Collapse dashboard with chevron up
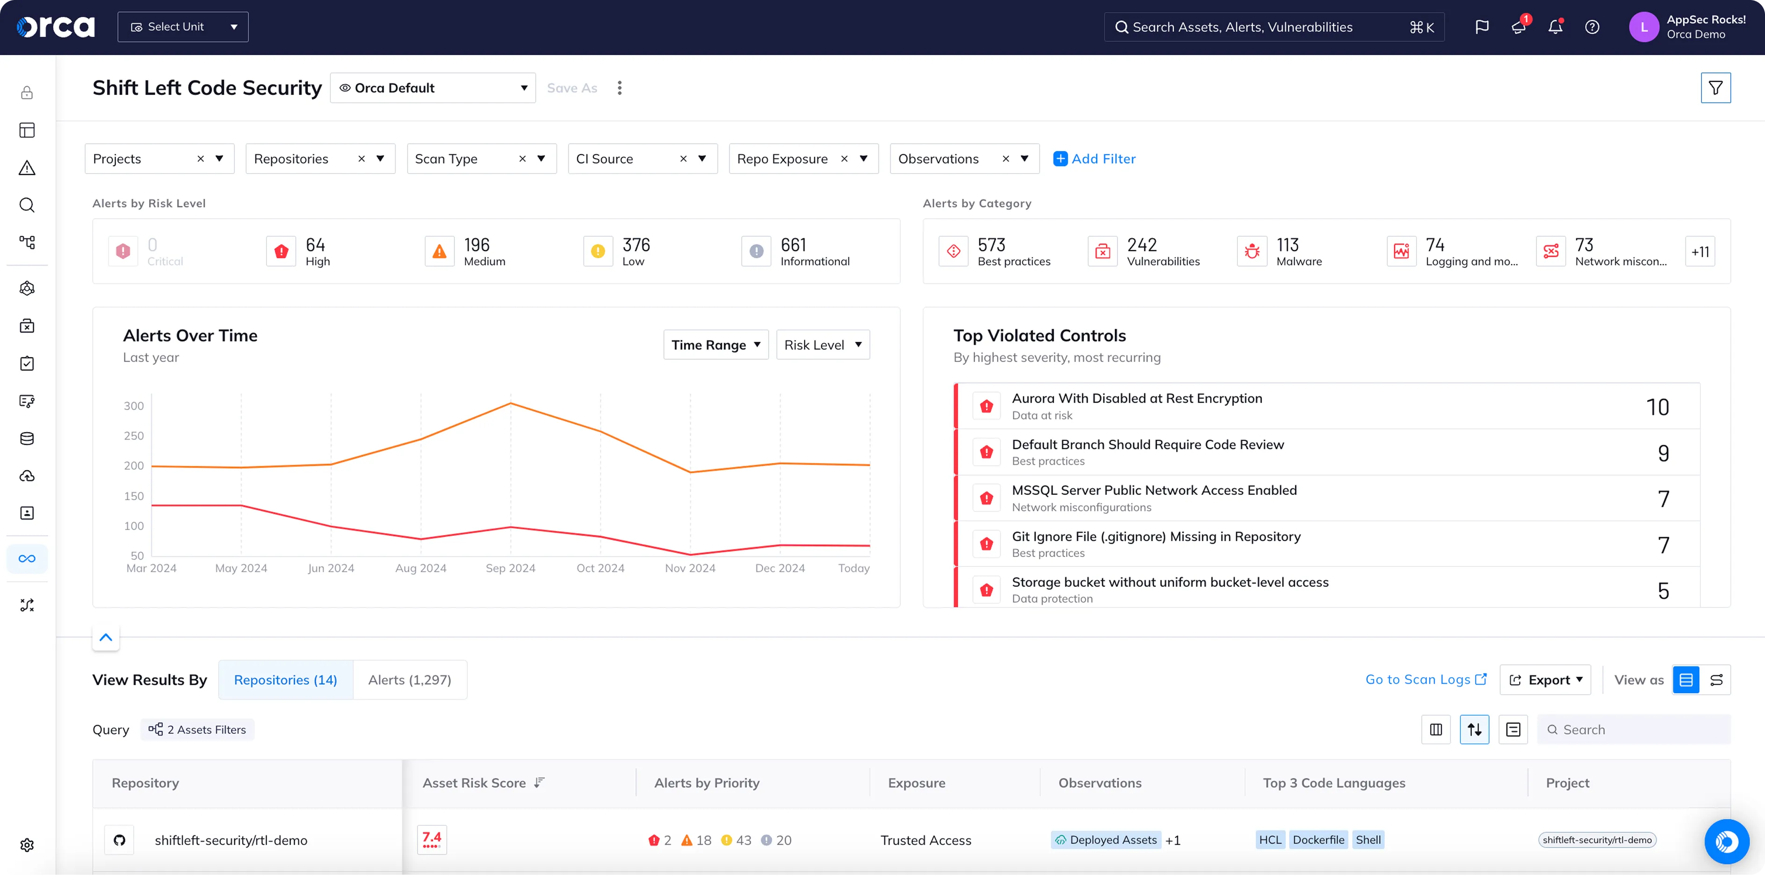Screen dimensions: 1765x875 click(106, 637)
